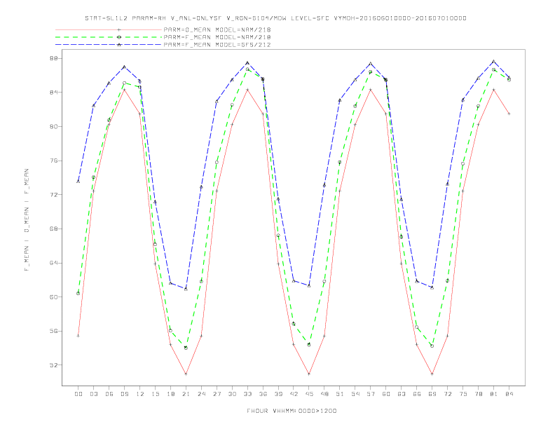Click the circle marker on the green legend line
This screenshot has width=555, height=429.
pos(119,37)
